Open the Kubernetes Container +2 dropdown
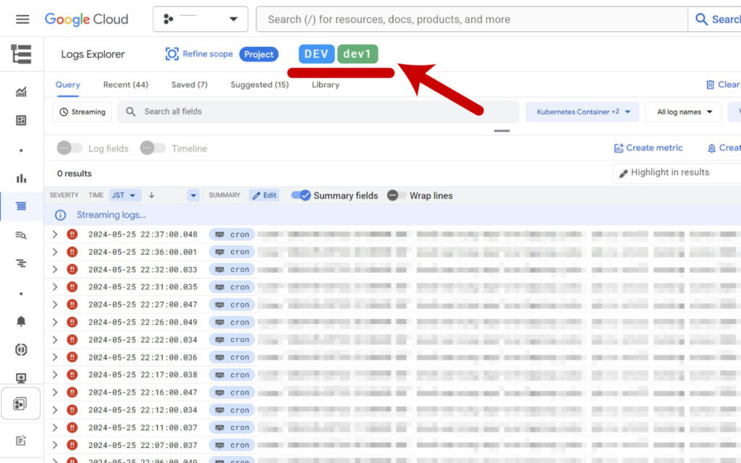 coord(583,112)
